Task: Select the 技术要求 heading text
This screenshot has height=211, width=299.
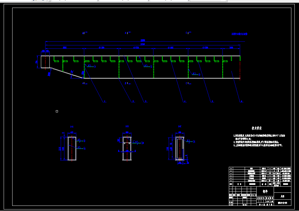Action: click(257, 128)
